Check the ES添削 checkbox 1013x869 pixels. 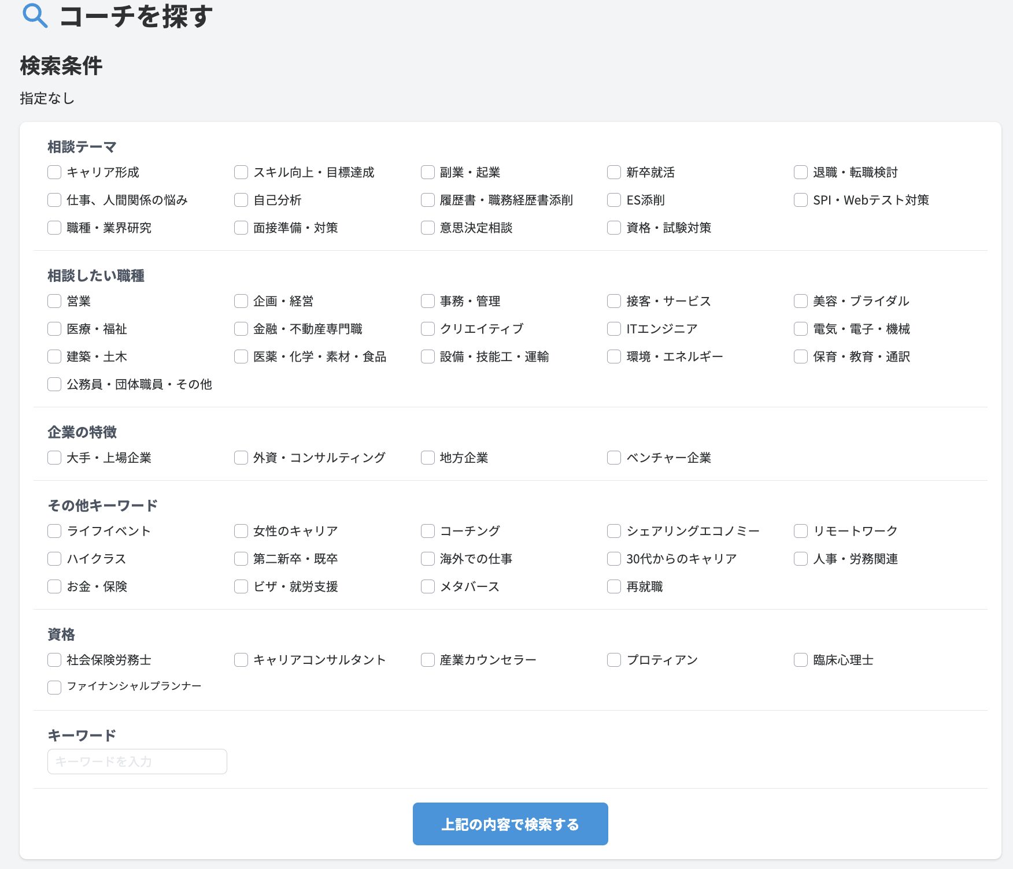(614, 200)
